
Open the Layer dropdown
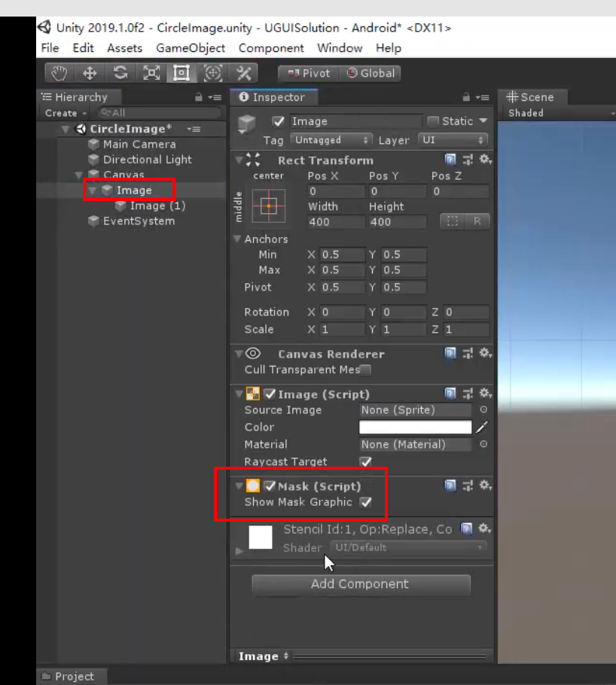tap(453, 140)
